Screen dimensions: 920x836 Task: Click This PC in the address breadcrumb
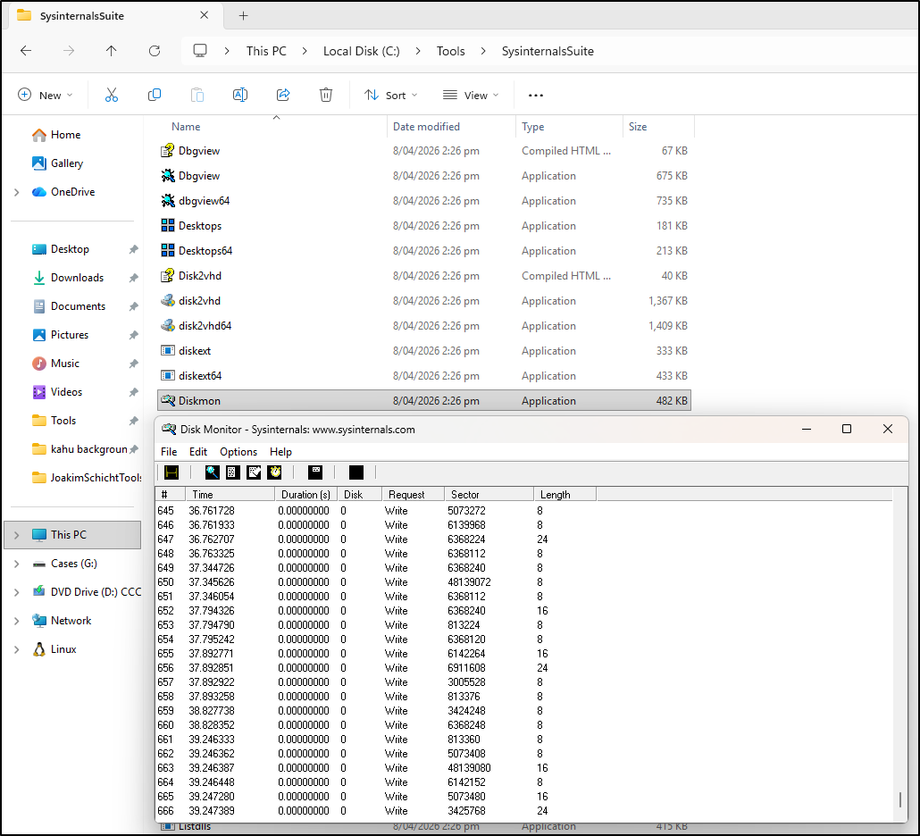coord(266,51)
